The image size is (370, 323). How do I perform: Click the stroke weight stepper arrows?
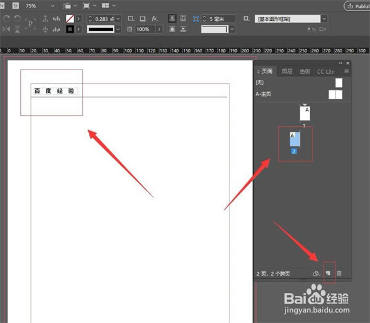[x=90, y=18]
